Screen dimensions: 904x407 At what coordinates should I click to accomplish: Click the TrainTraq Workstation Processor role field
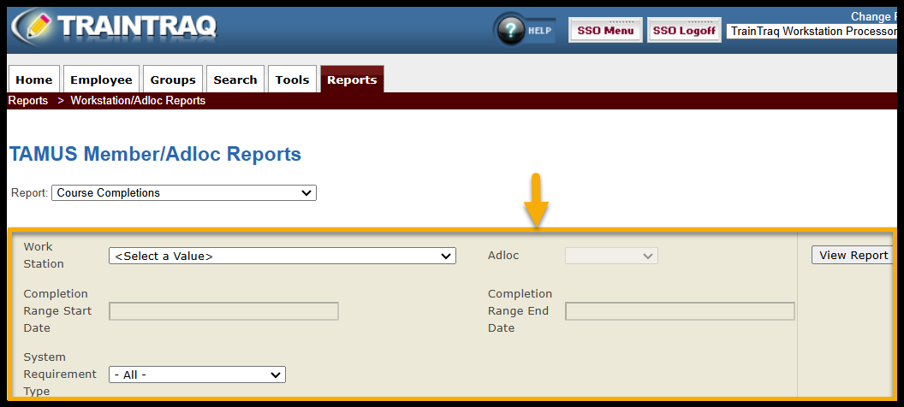[812, 31]
